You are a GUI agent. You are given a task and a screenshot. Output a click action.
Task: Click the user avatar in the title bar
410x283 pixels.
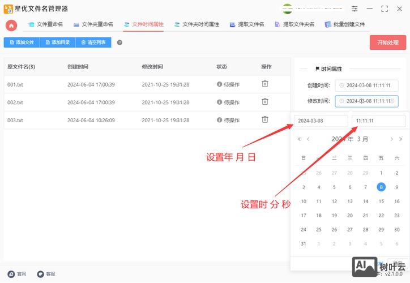[287, 9]
